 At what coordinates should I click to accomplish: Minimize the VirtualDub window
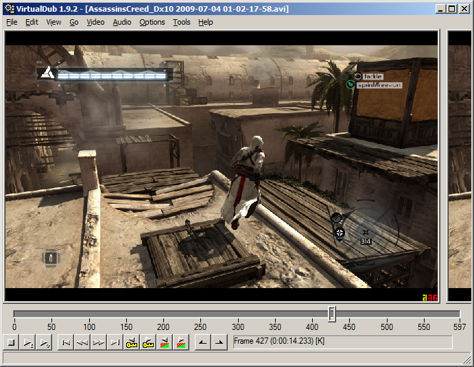pyautogui.click(x=441, y=9)
